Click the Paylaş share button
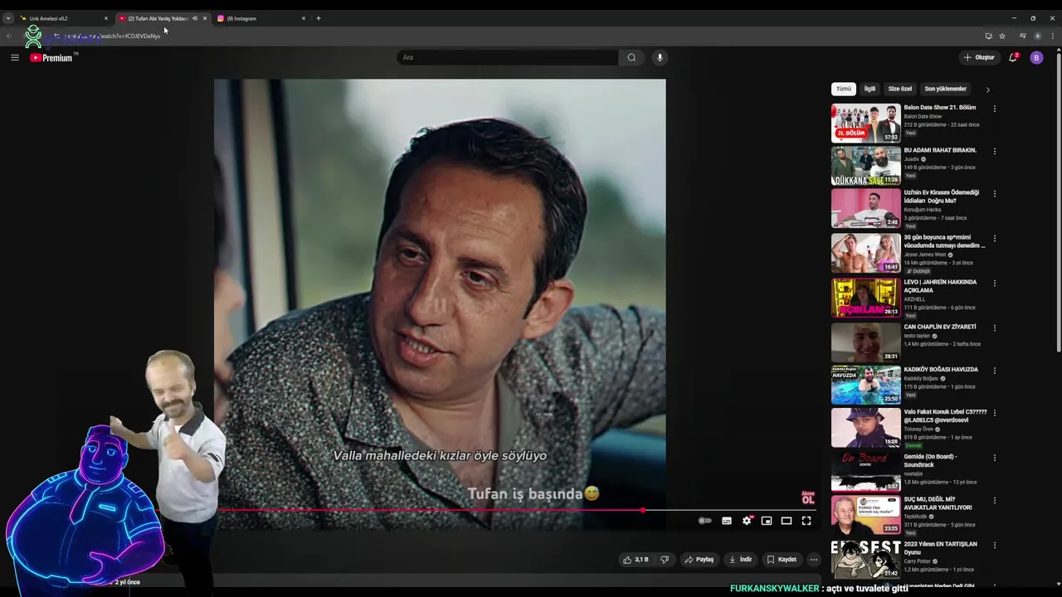Image resolution: width=1062 pixels, height=597 pixels. pos(699,560)
